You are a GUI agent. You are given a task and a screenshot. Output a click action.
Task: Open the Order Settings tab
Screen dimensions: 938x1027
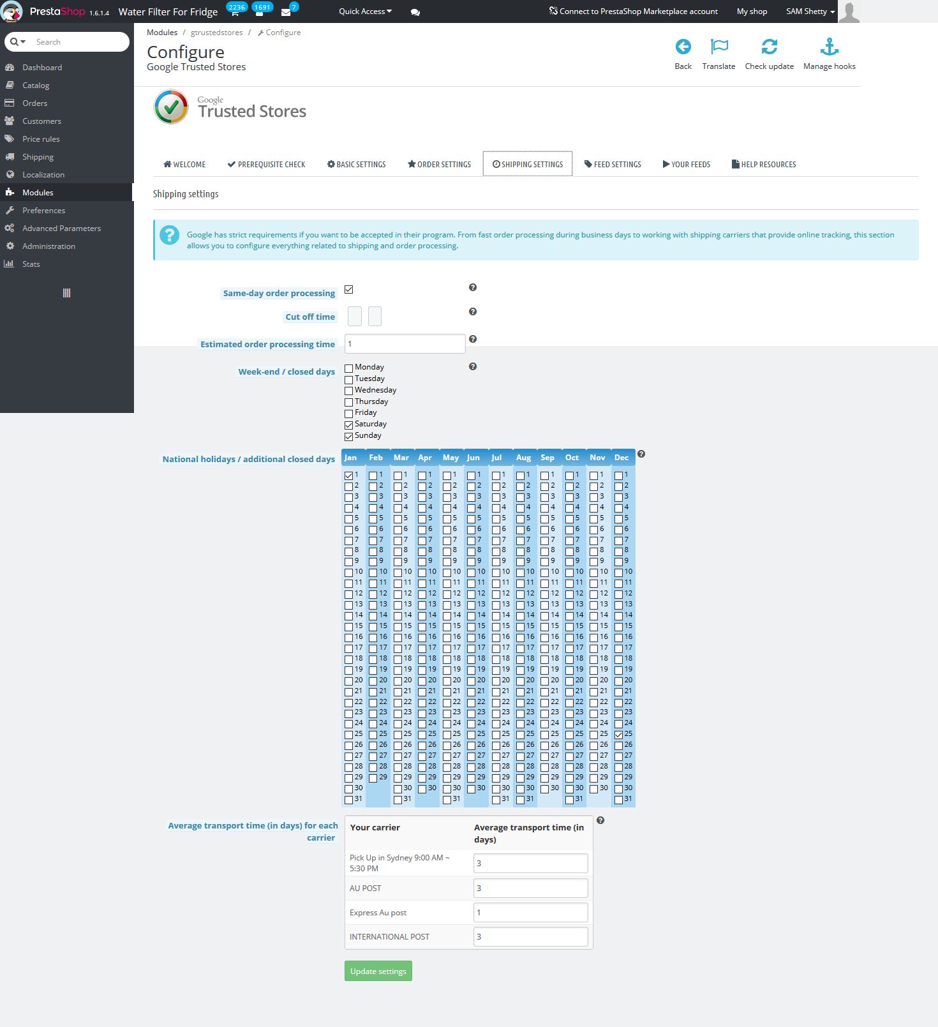pyautogui.click(x=439, y=164)
